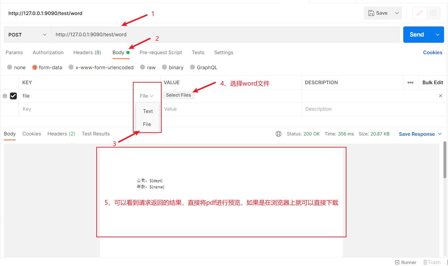Open the Headers (8) request tab
The height and width of the screenshot is (266, 448).
pos(87,53)
